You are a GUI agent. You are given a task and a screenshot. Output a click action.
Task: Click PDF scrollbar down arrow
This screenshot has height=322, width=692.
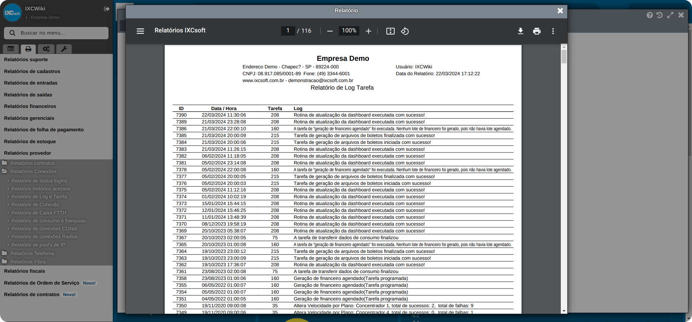click(564, 311)
